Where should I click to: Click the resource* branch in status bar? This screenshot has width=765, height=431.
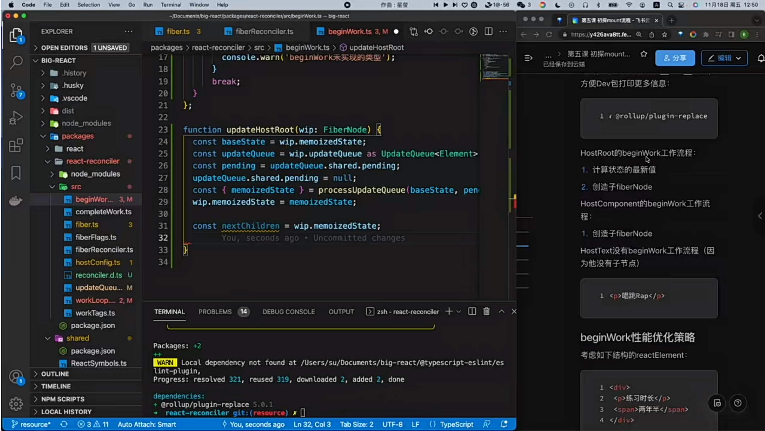[31, 424]
